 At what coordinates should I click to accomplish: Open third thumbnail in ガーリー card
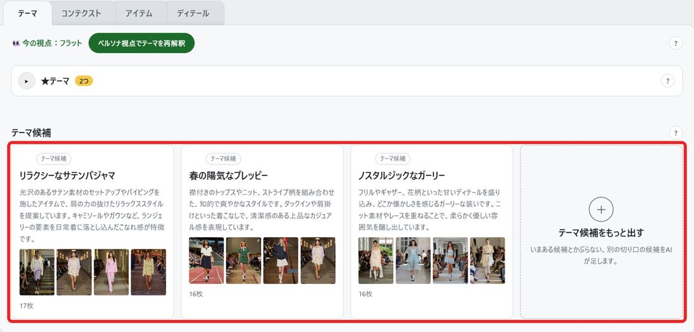coord(450,260)
